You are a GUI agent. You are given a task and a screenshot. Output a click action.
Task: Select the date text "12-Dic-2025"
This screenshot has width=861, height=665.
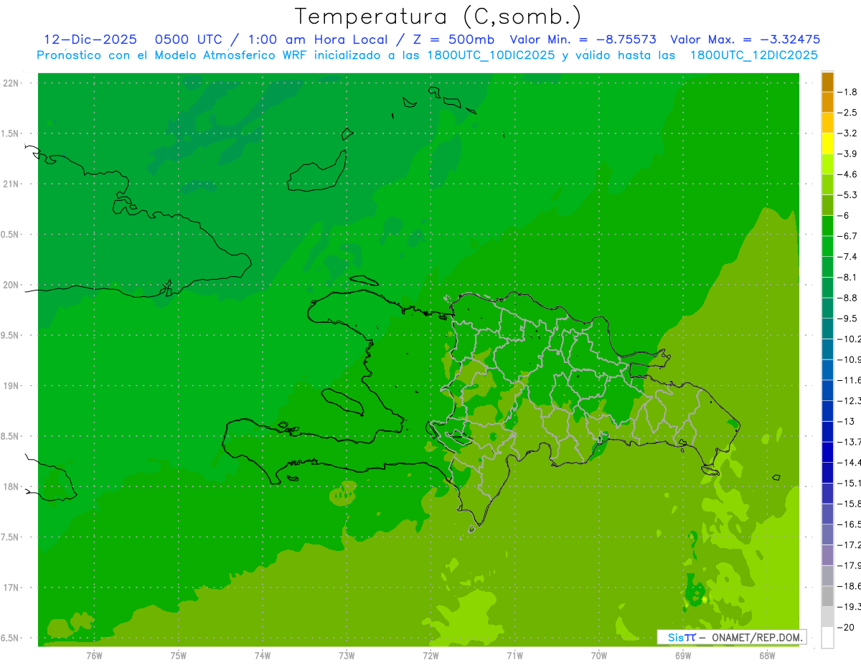(x=90, y=39)
